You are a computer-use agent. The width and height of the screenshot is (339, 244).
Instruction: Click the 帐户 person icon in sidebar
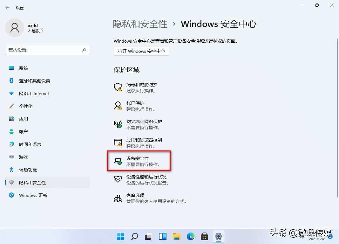[11, 131]
